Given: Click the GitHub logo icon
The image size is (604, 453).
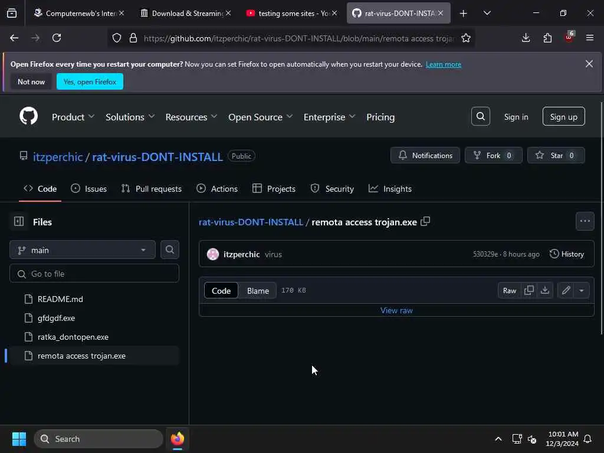Looking at the screenshot, I should pos(28,116).
